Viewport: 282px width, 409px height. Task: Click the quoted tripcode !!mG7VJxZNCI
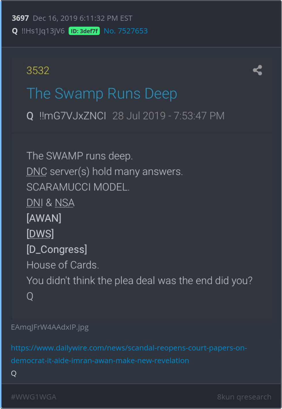point(73,116)
